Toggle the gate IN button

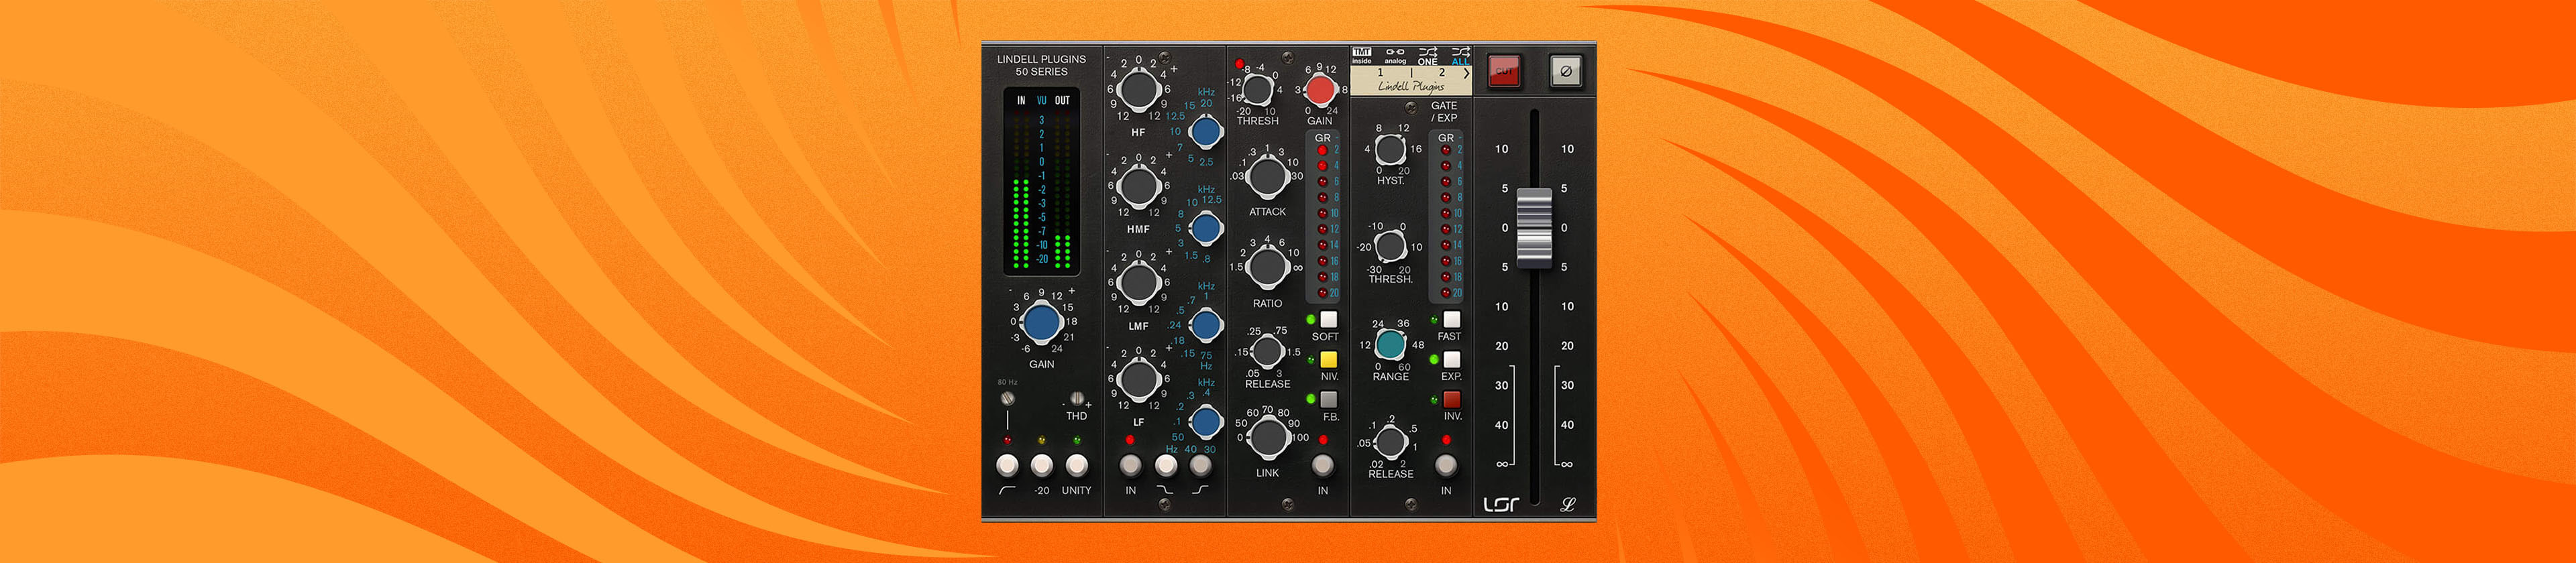pyautogui.click(x=1445, y=465)
